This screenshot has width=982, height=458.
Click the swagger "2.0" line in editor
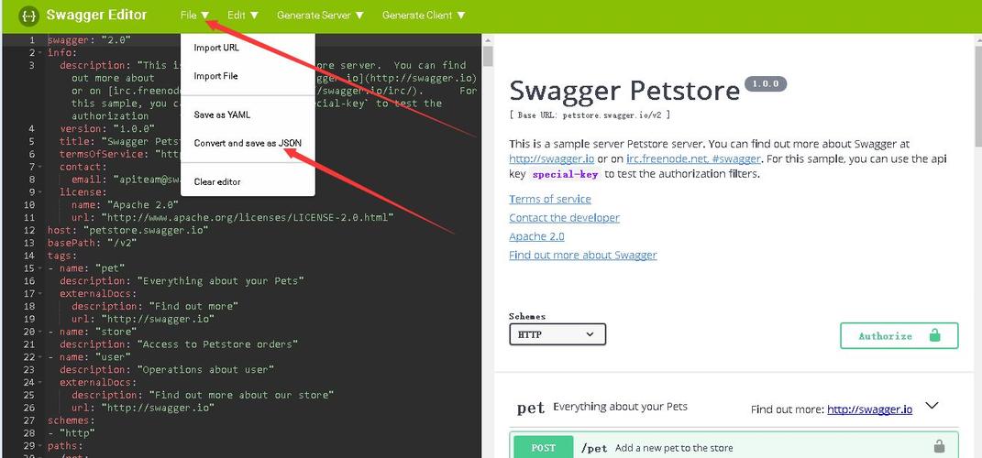pos(89,40)
